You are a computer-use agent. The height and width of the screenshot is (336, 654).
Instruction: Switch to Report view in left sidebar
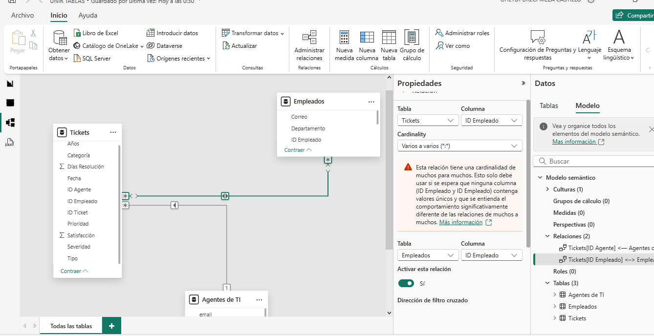(10, 84)
